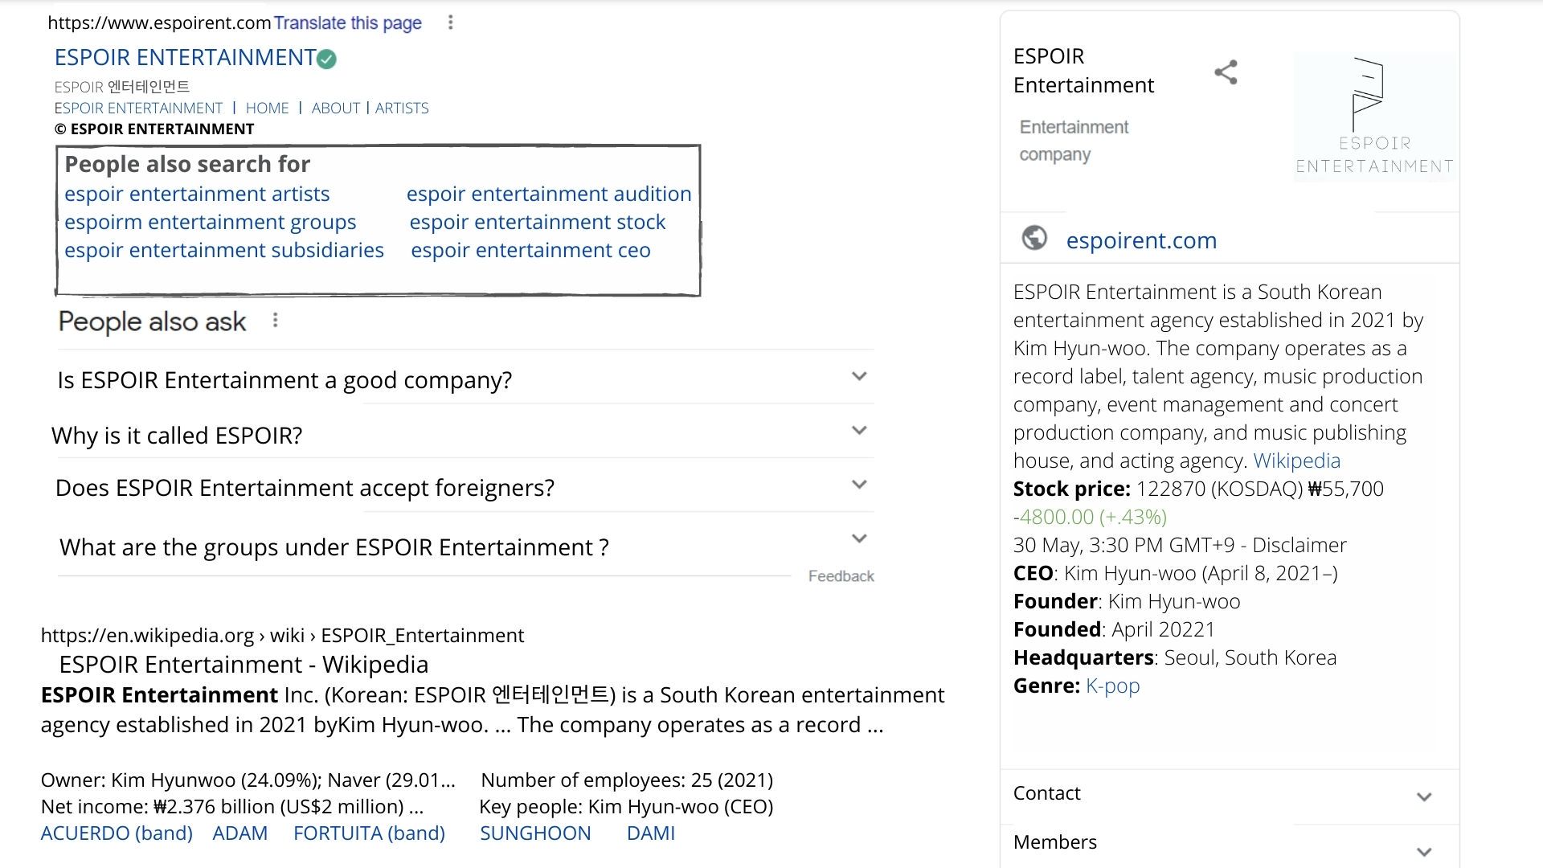Open the ACUERDO (band) link
Screen dimensions: 1543x868
pyautogui.click(x=117, y=833)
